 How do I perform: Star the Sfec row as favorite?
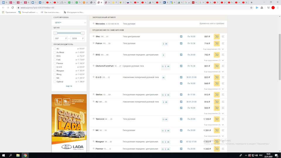(93, 36)
